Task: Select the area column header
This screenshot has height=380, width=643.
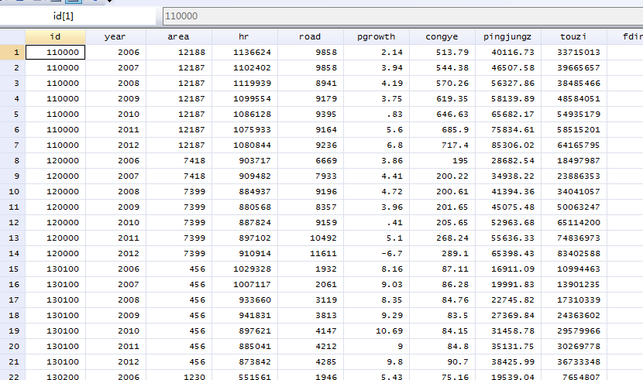Action: 179,37
